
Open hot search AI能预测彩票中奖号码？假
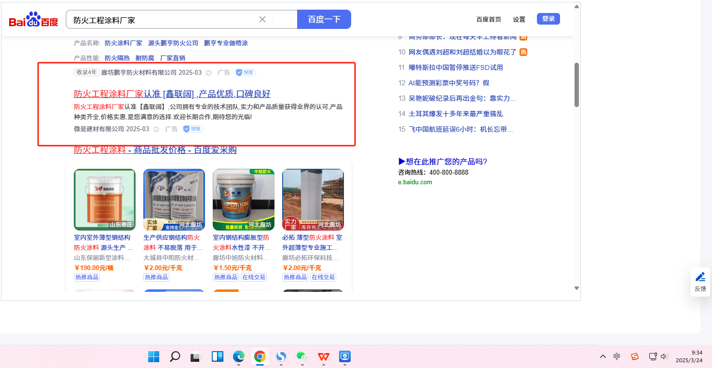[449, 83]
